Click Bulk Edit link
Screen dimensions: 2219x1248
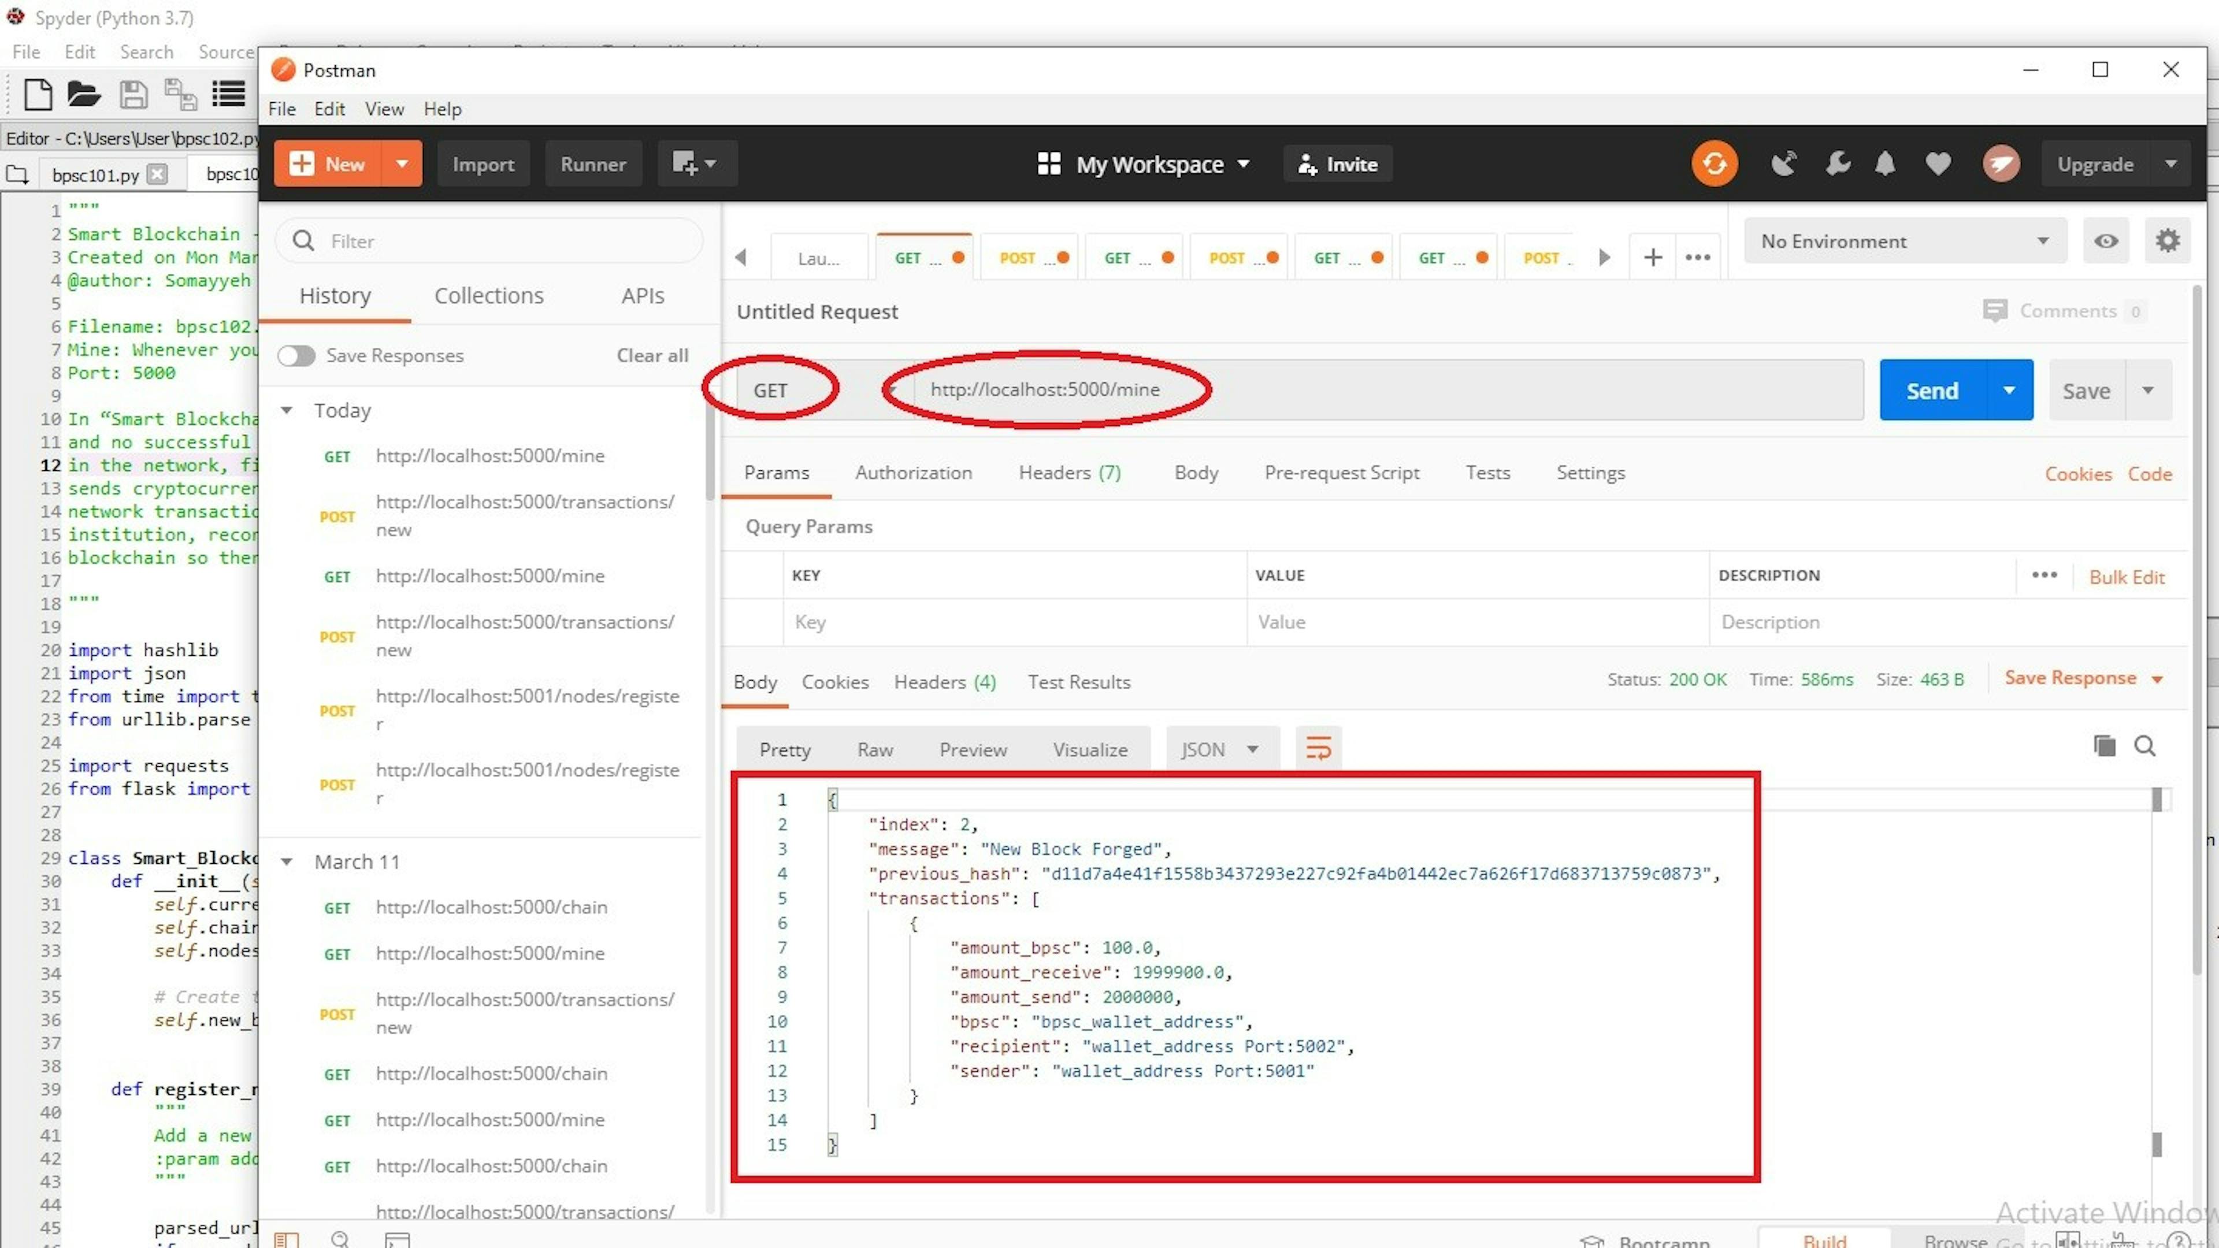click(2126, 577)
